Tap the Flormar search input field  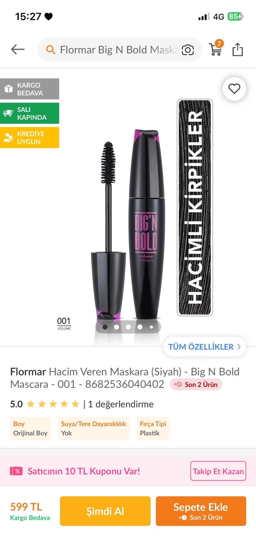(x=120, y=50)
